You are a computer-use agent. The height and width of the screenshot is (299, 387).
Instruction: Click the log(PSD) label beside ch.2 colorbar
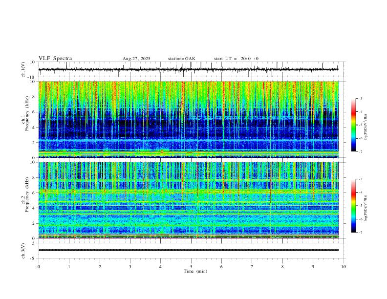pos(366,208)
